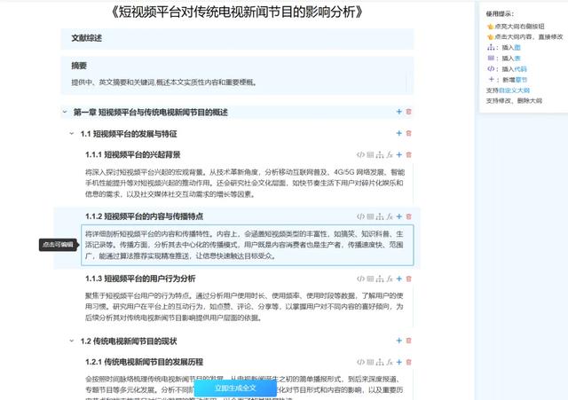
Task: Add a chapter after 第一章 using plus icon
Action: [x=398, y=112]
